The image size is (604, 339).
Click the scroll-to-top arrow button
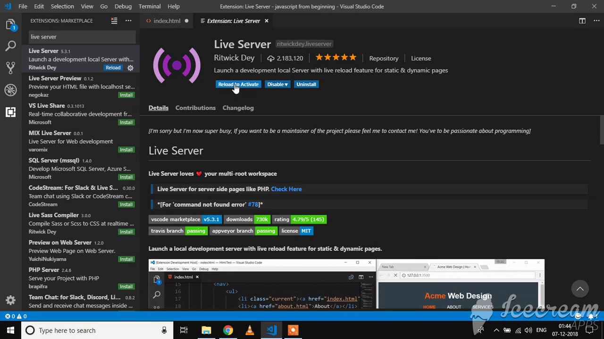(580, 289)
